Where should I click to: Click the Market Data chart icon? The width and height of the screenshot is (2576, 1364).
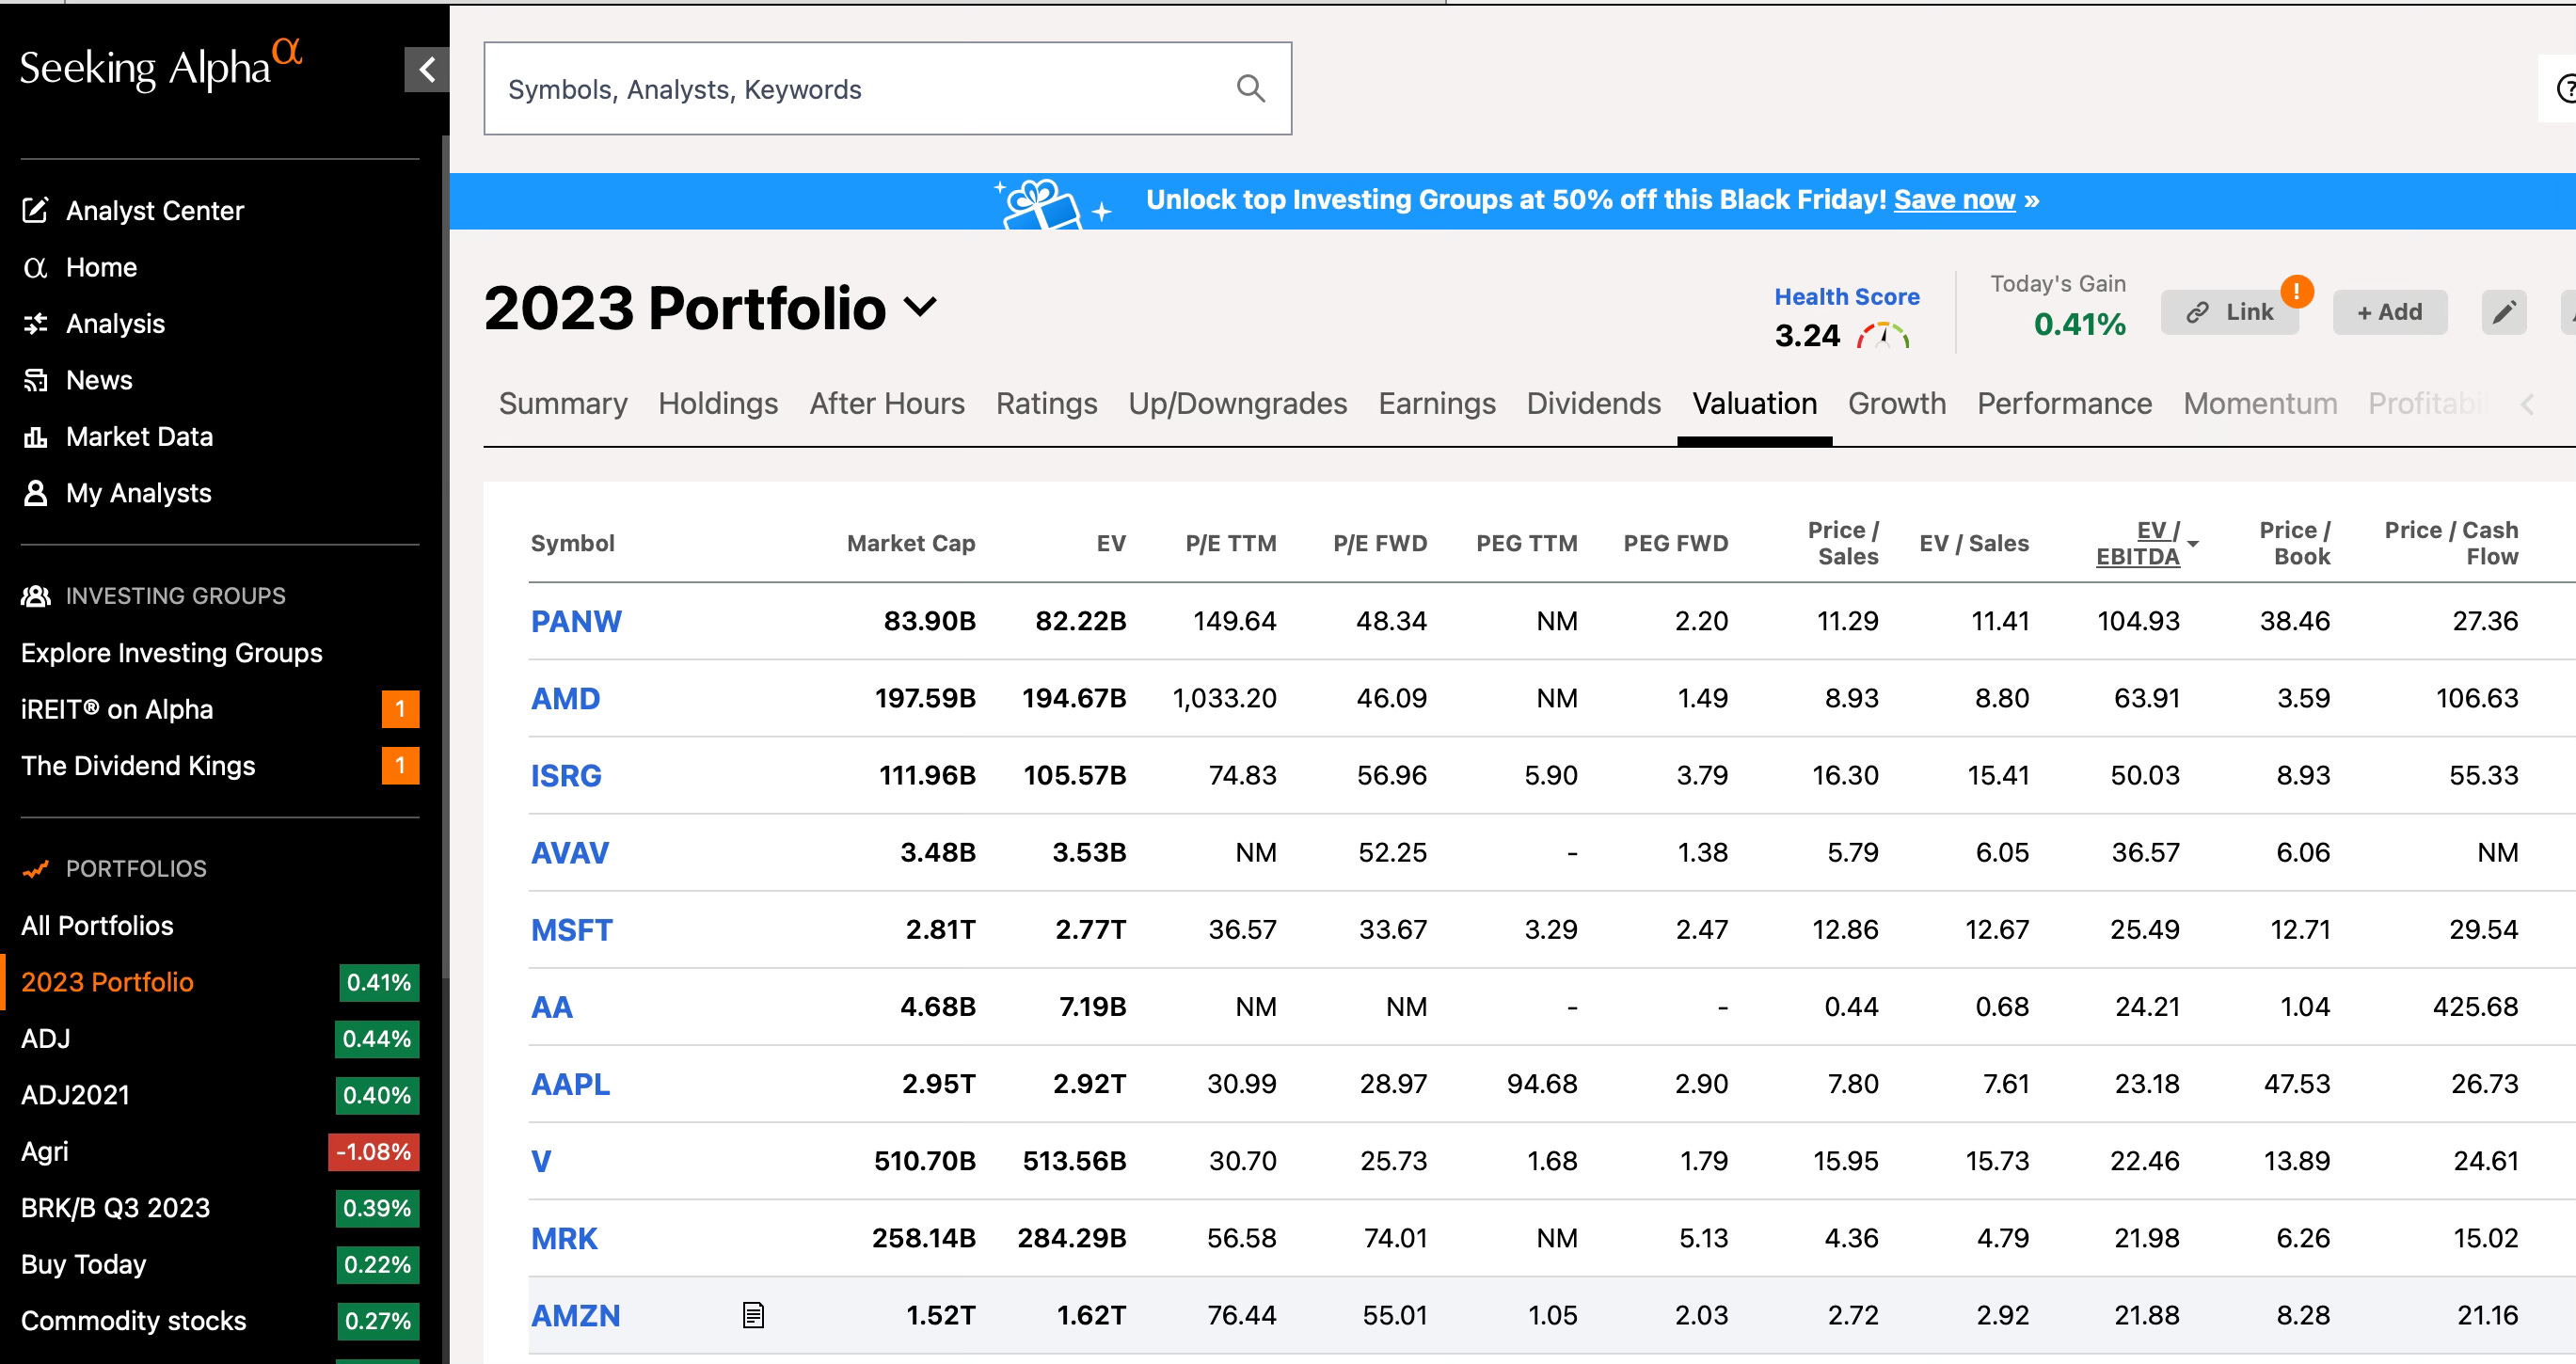point(35,437)
